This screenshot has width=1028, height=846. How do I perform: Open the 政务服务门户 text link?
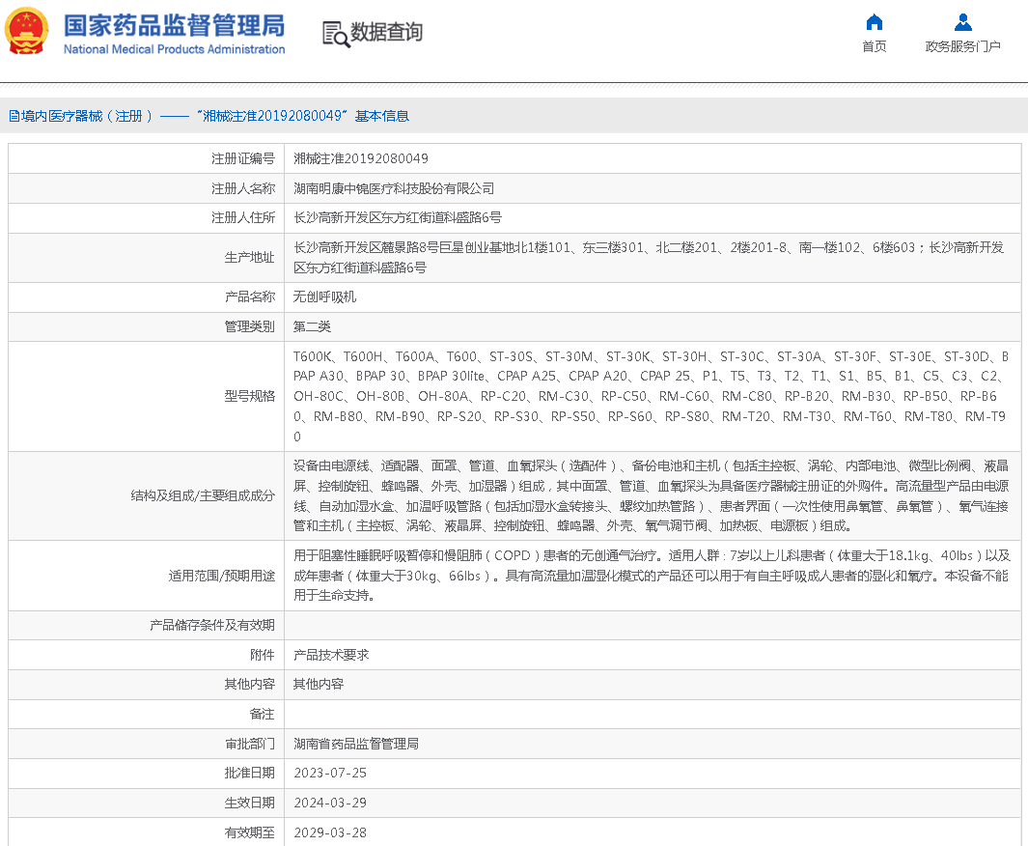point(962,46)
